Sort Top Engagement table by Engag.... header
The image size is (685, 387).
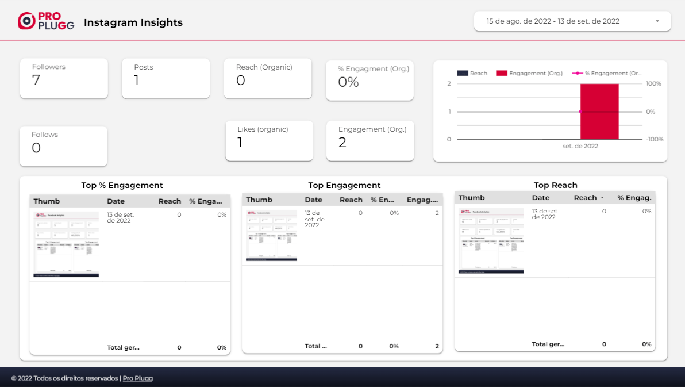[x=422, y=200]
